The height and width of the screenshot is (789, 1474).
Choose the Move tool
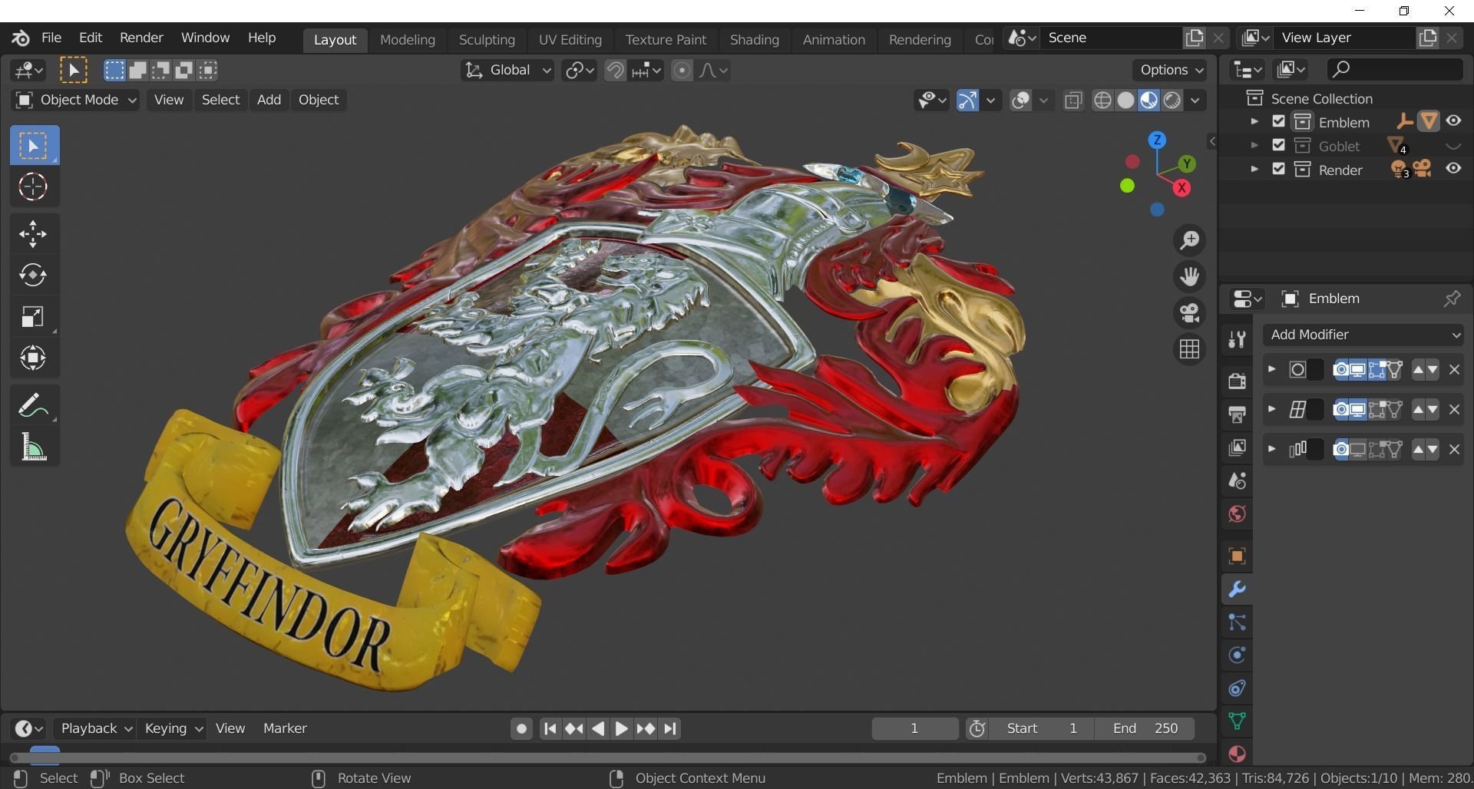(33, 234)
